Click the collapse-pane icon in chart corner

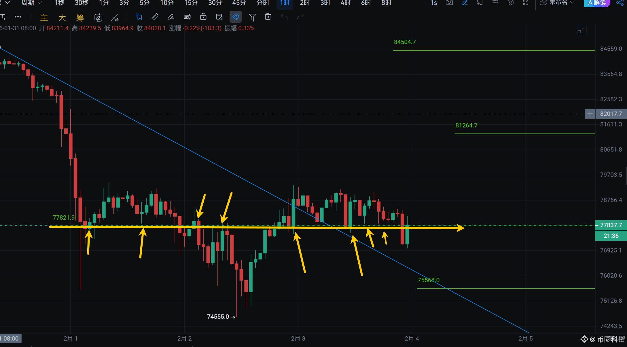(x=581, y=30)
